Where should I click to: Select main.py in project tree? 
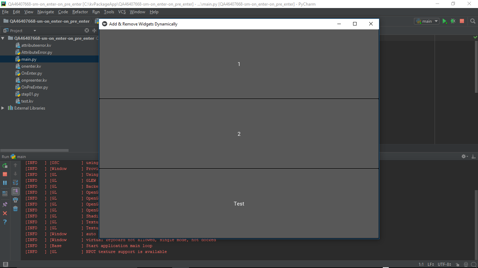coord(29,59)
